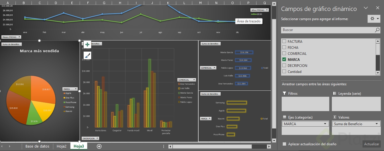Open the chart styles paintbrush button
Image resolution: width=384 pixels, height=151 pixels.
coord(87,55)
